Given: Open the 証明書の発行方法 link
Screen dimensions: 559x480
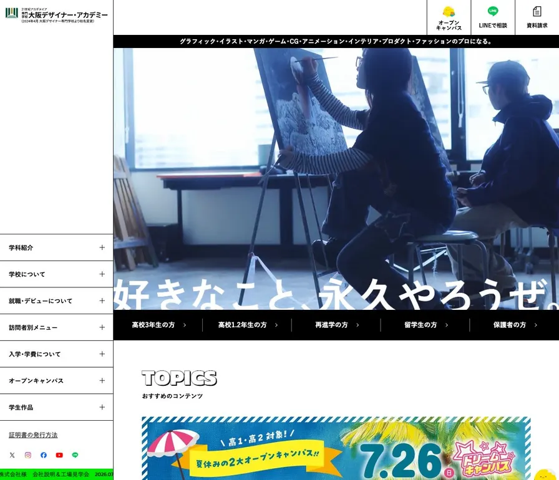Looking at the screenshot, I should pyautogui.click(x=33, y=434).
